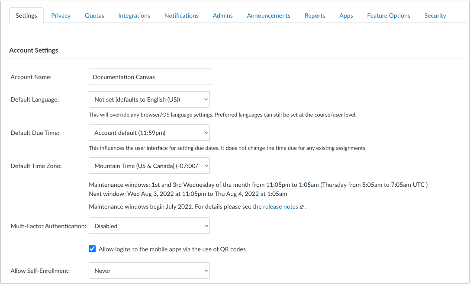The height and width of the screenshot is (284, 470).
Task: Select the Notifications tab
Action: click(181, 16)
